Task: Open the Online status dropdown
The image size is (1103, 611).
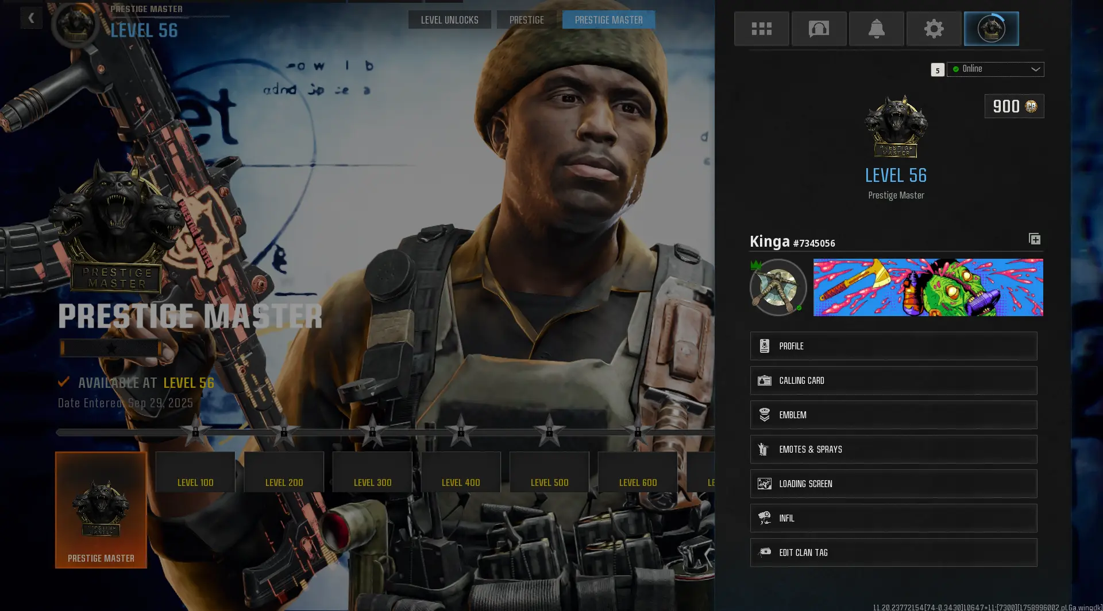Action: (x=996, y=69)
